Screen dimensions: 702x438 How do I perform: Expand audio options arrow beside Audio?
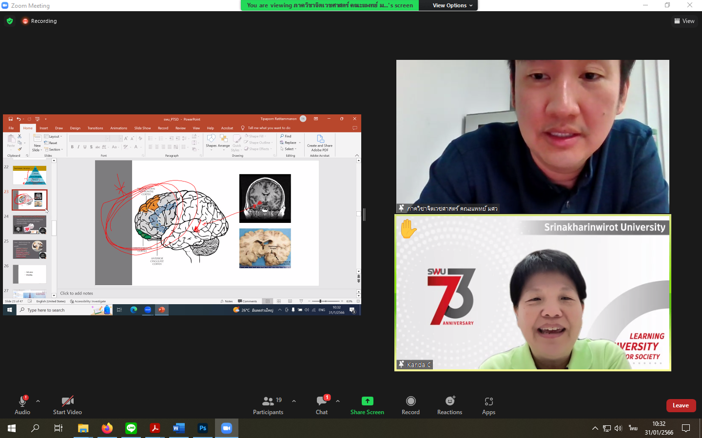click(38, 401)
